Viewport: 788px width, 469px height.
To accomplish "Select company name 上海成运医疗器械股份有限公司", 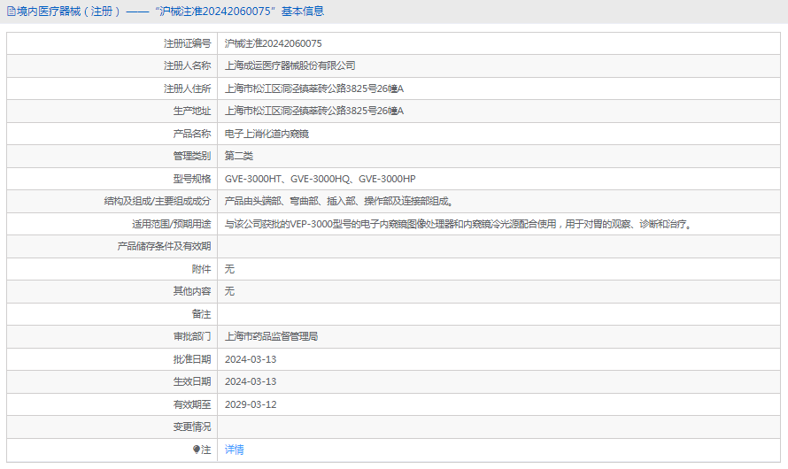I will 290,65.
